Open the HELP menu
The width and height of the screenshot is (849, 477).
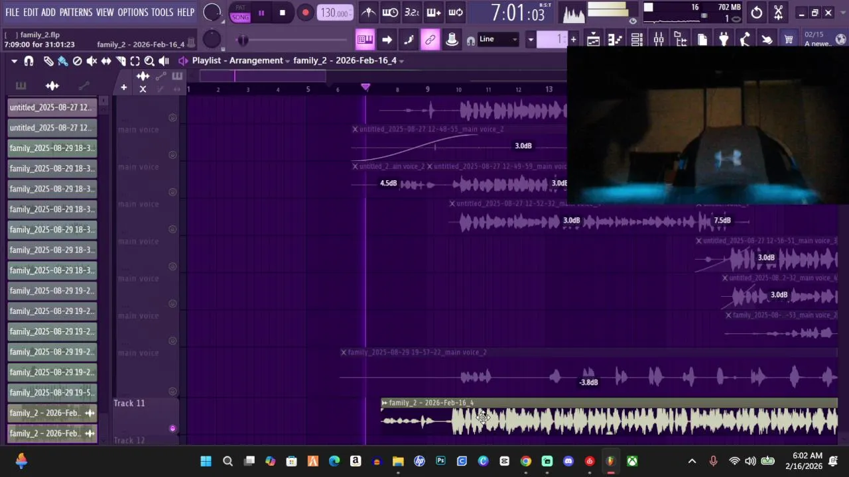click(186, 12)
